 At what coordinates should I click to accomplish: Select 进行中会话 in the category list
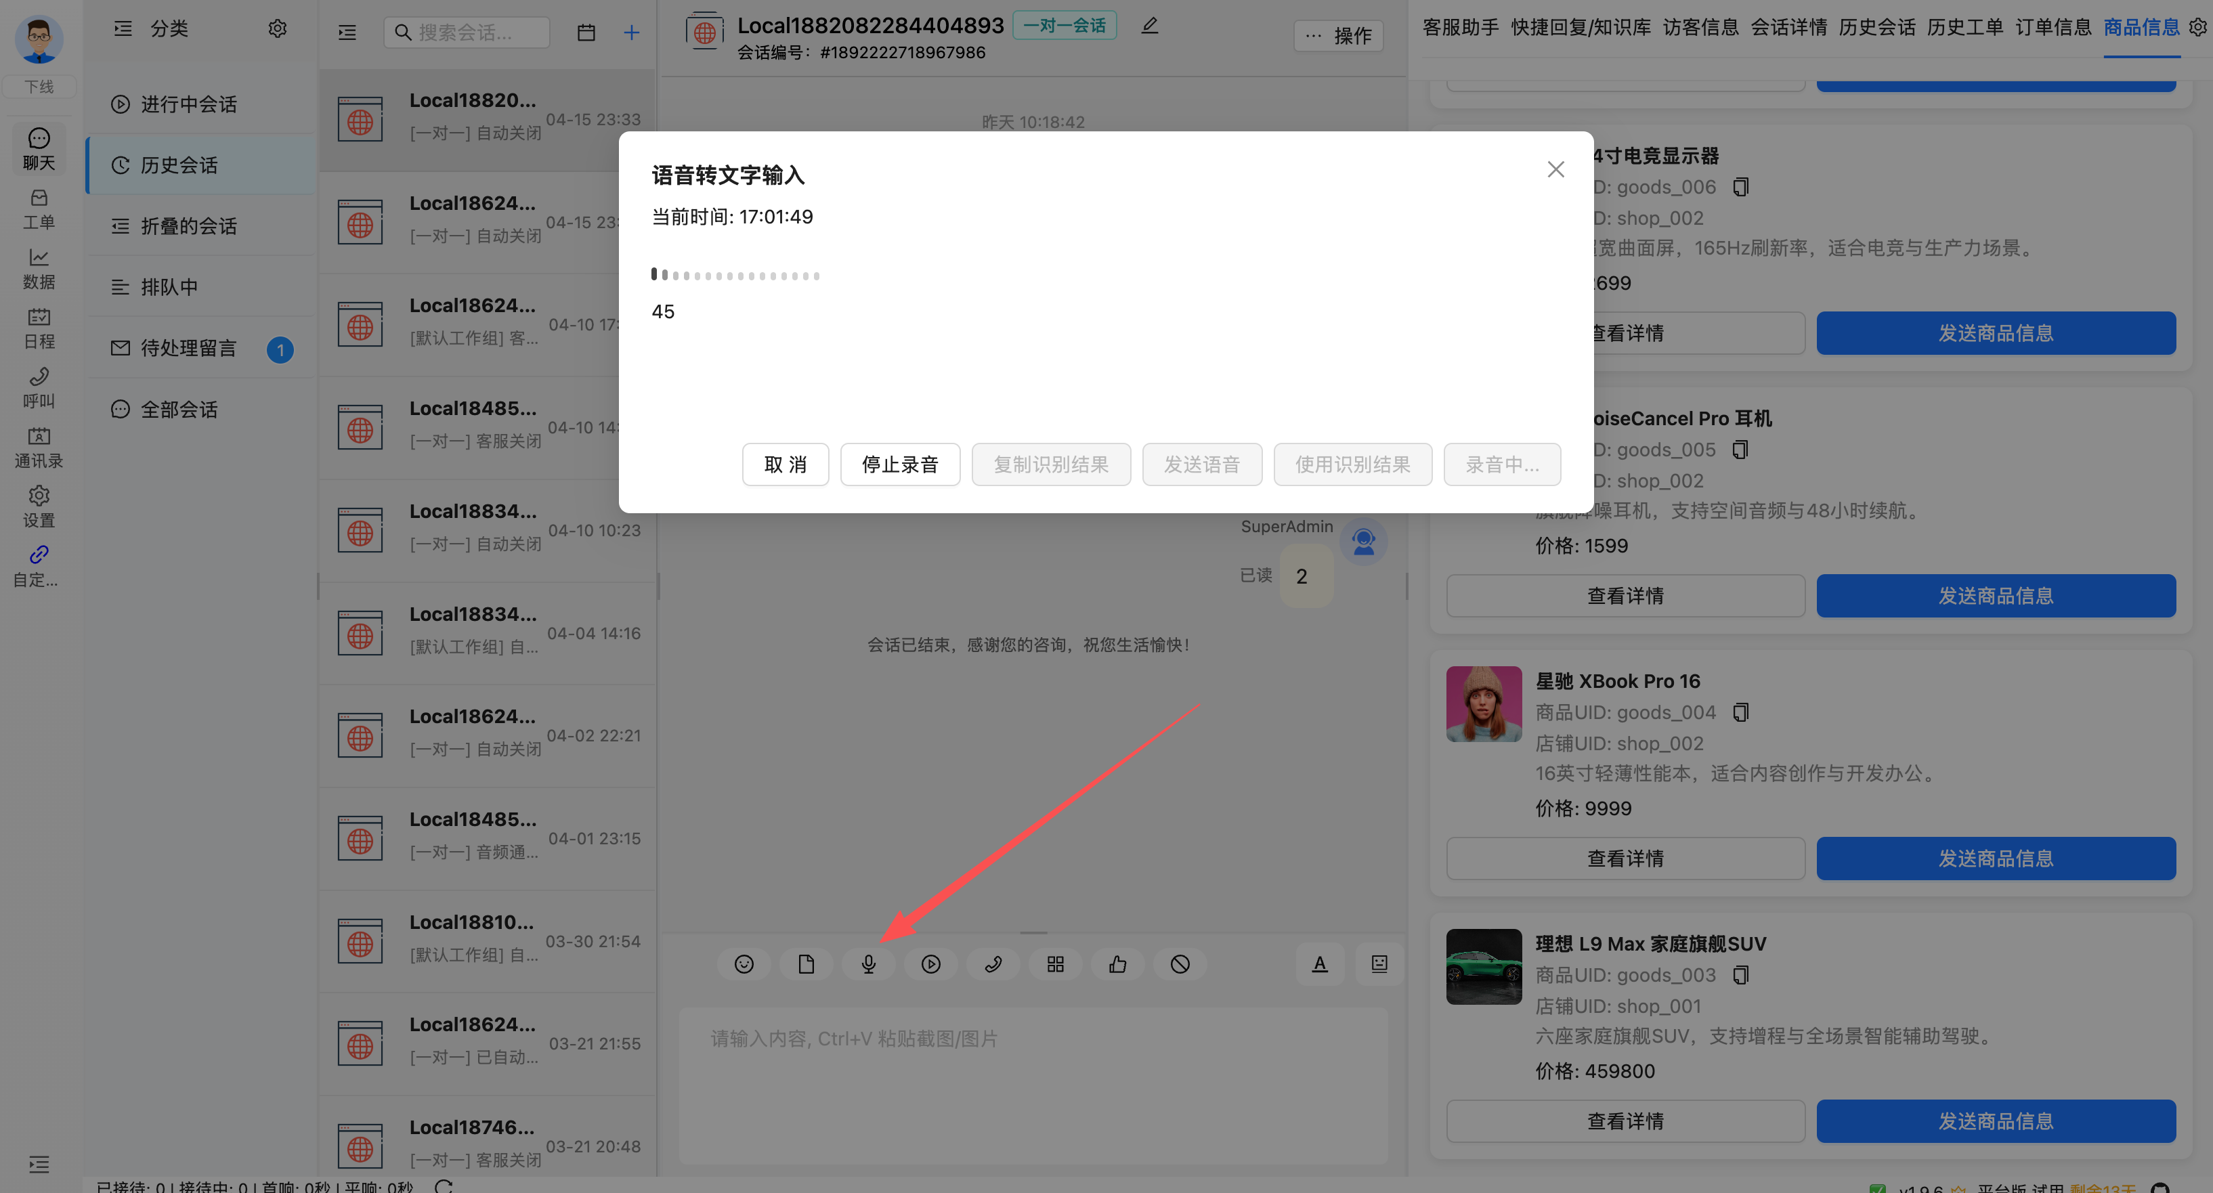[202, 104]
